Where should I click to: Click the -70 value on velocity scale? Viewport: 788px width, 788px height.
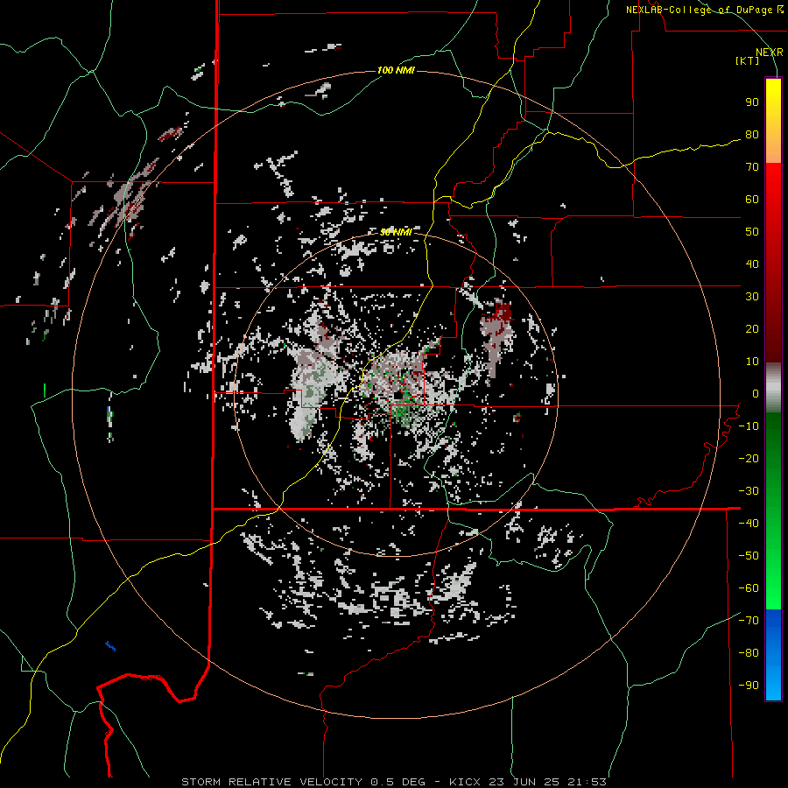[x=749, y=620]
